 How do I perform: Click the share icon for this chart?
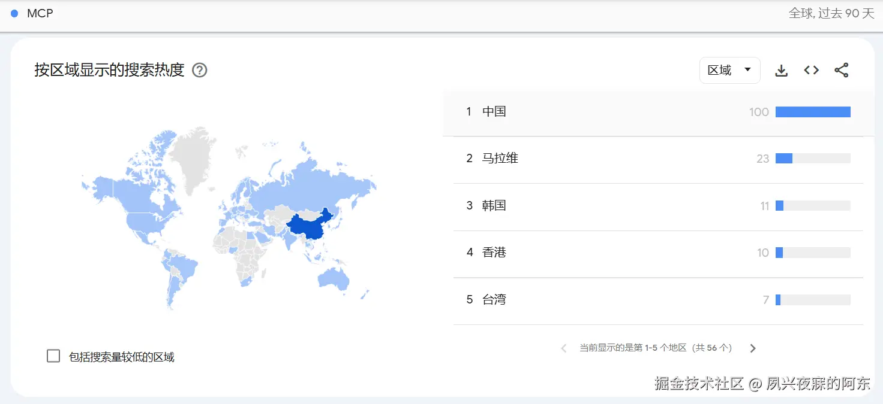842,70
